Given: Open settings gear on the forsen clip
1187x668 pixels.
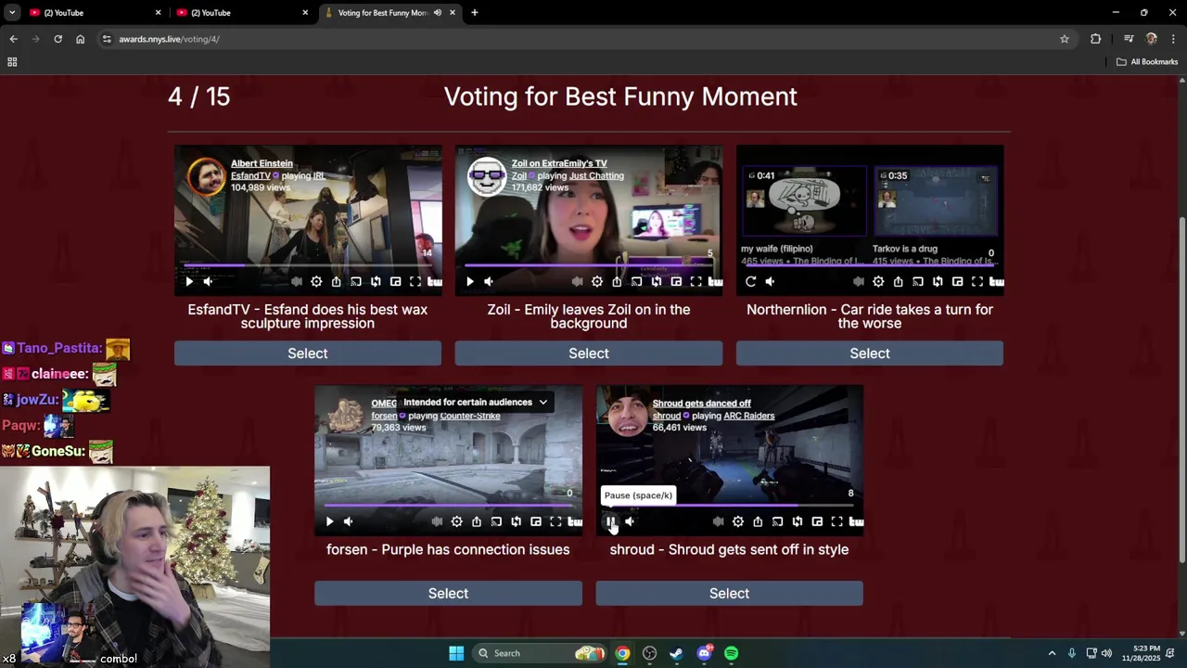Looking at the screenshot, I should coord(456,521).
